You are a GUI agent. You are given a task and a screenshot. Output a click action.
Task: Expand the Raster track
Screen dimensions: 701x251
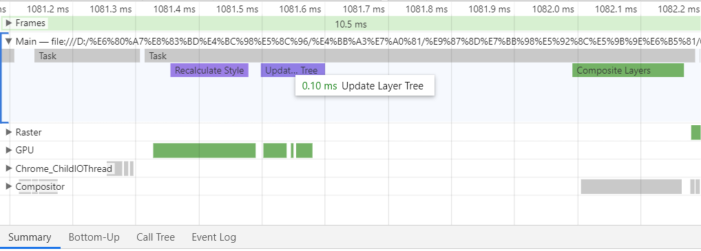click(x=8, y=132)
